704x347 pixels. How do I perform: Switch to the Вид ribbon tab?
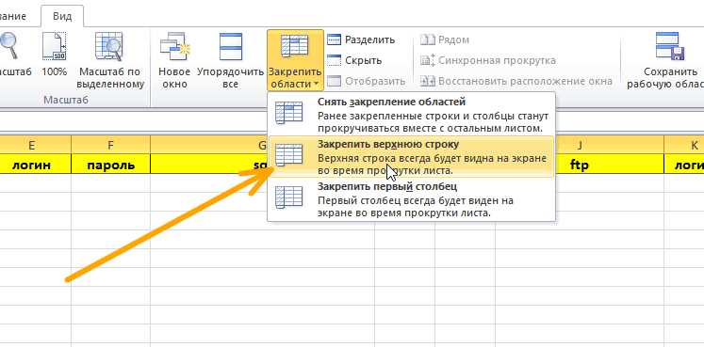pos(62,17)
